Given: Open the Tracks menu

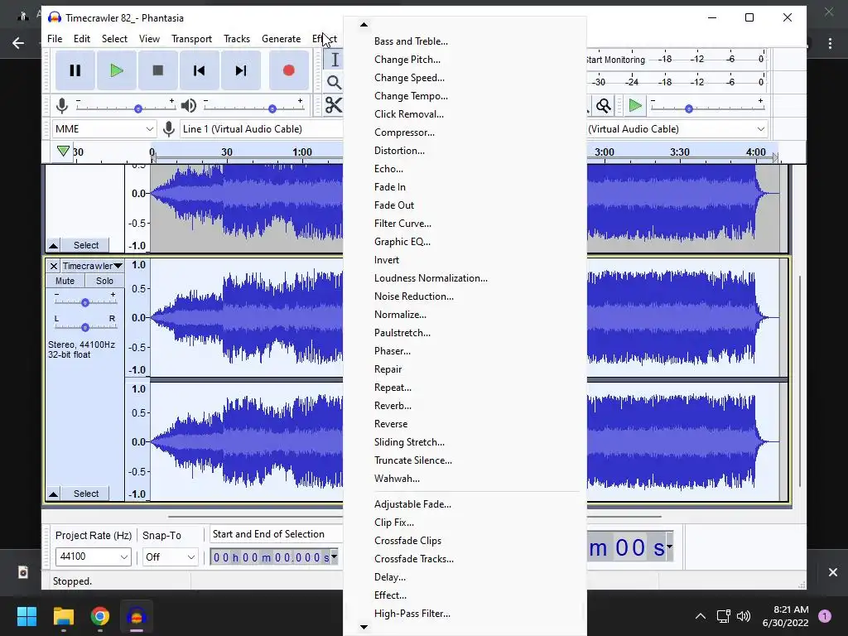Looking at the screenshot, I should pyautogui.click(x=237, y=39).
